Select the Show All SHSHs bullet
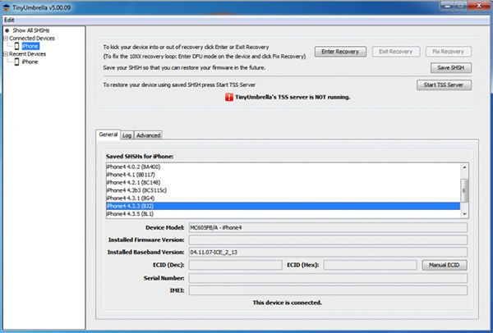 [x=7, y=30]
